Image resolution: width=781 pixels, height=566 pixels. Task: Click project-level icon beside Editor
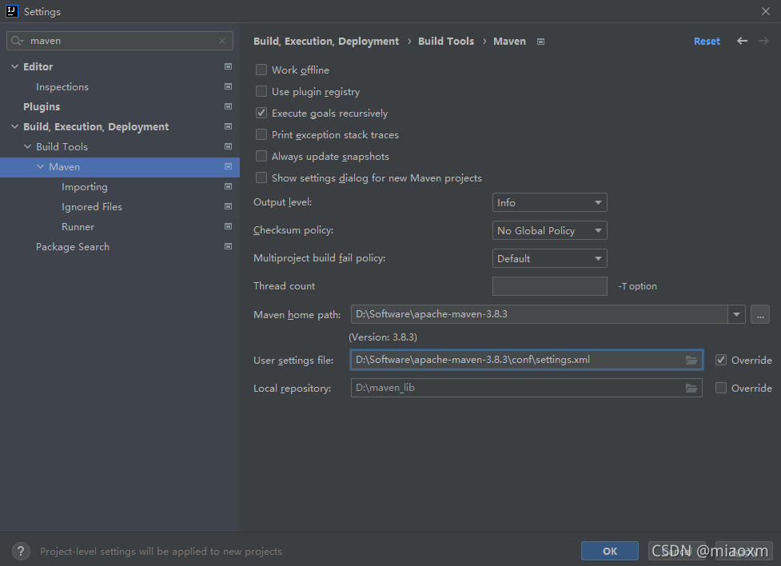tap(228, 66)
